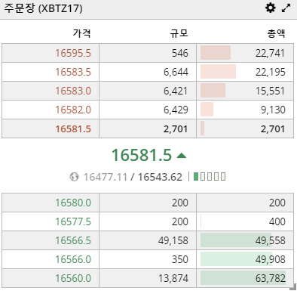297x291 pixels.
Task: Select bid price 16580.0
Action: click(x=73, y=203)
